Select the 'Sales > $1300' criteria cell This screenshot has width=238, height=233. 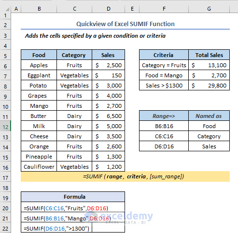[164, 86]
